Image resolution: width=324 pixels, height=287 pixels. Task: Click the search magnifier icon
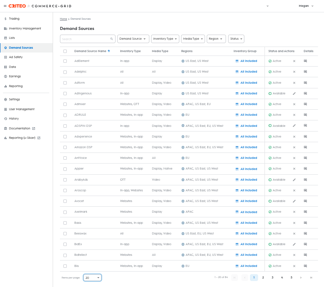click(112, 39)
